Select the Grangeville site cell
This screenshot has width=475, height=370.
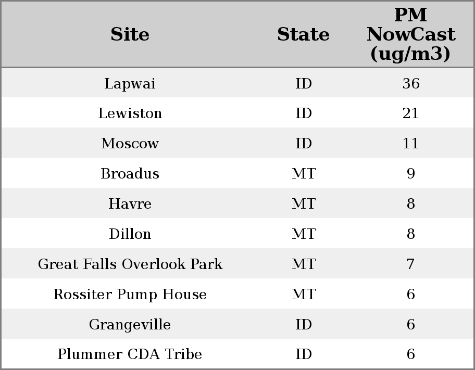point(130,325)
